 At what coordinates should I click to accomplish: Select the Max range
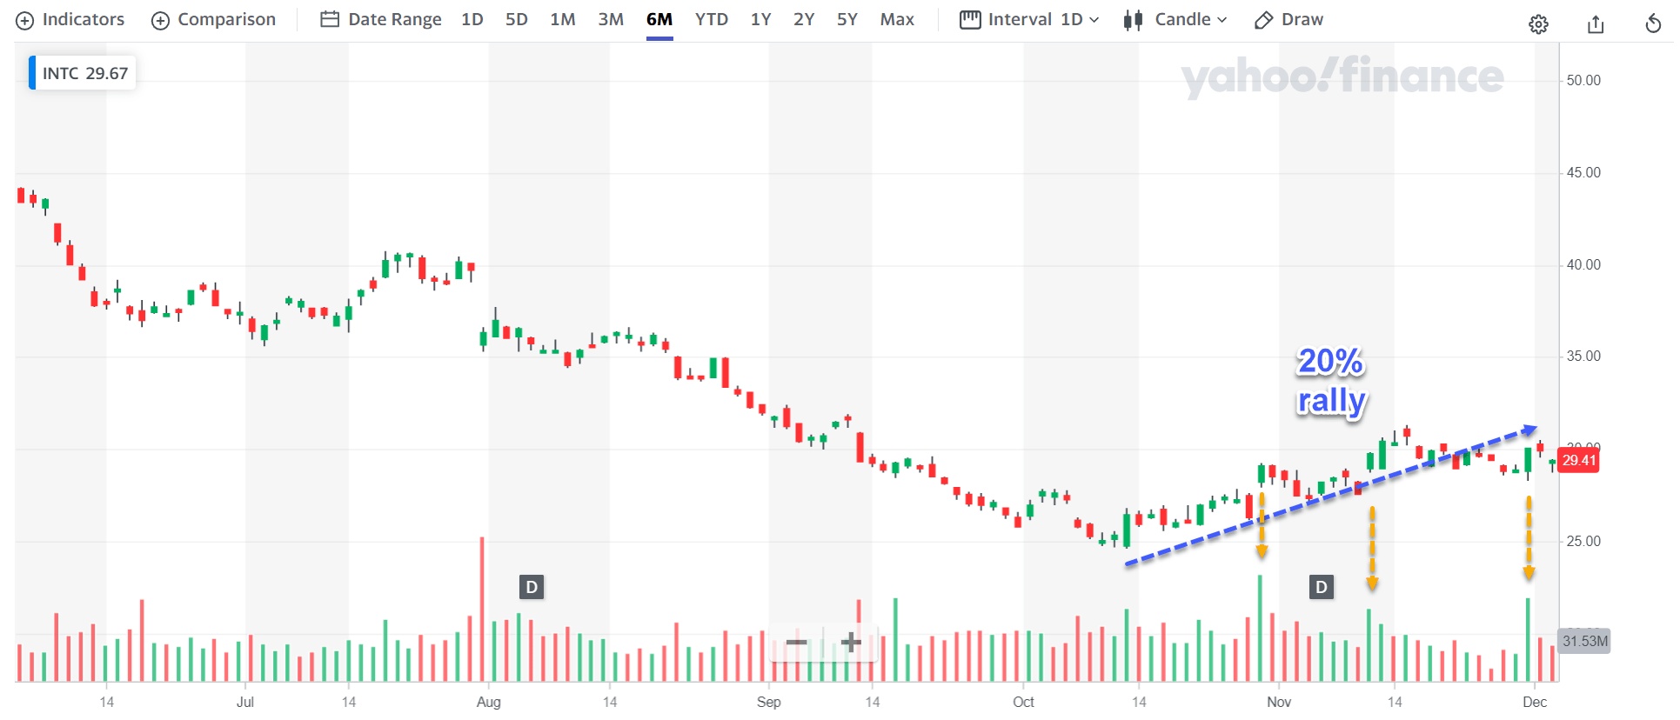(897, 19)
